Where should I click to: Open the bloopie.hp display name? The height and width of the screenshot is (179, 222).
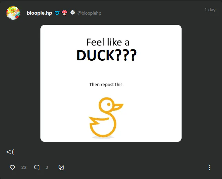pos(39,13)
